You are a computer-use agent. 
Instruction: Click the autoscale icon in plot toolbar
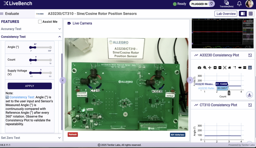pyautogui.click(x=224, y=67)
